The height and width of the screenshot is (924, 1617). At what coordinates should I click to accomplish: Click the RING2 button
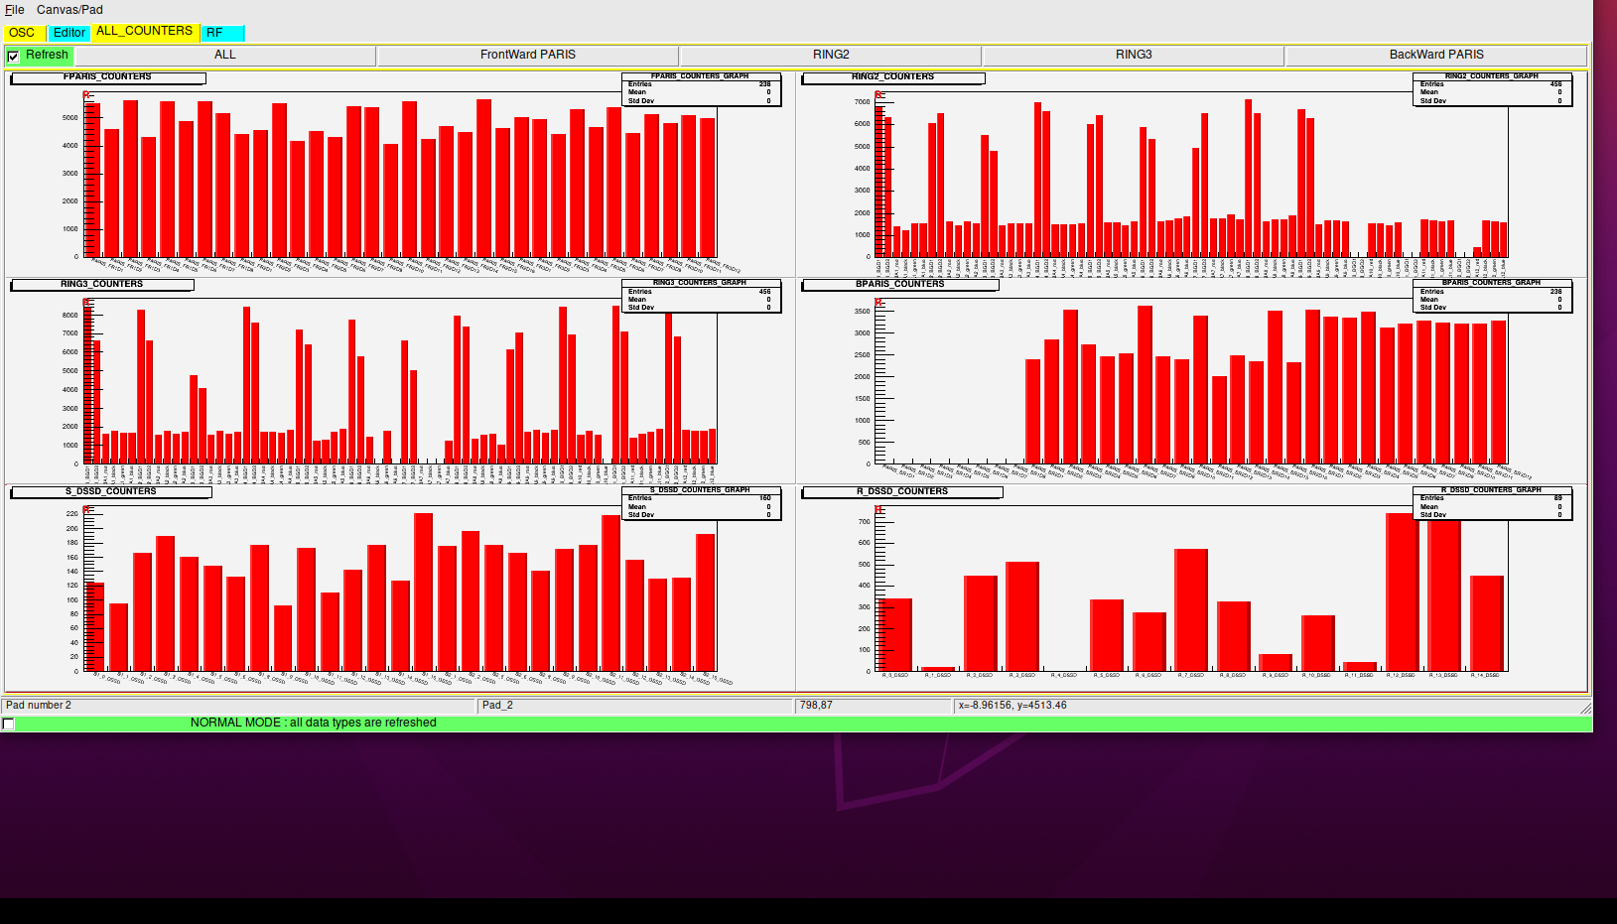831,56
